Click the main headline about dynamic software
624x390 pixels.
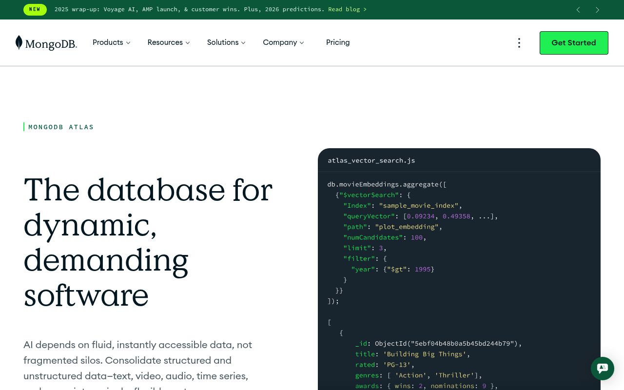click(x=148, y=242)
